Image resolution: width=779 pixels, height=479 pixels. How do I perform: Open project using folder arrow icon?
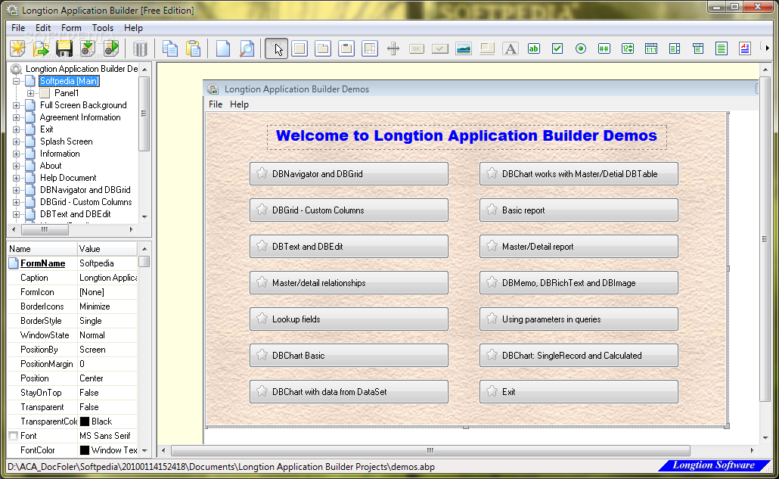point(42,48)
